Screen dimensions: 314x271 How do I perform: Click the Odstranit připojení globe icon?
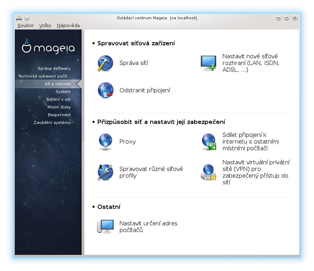coord(105,91)
